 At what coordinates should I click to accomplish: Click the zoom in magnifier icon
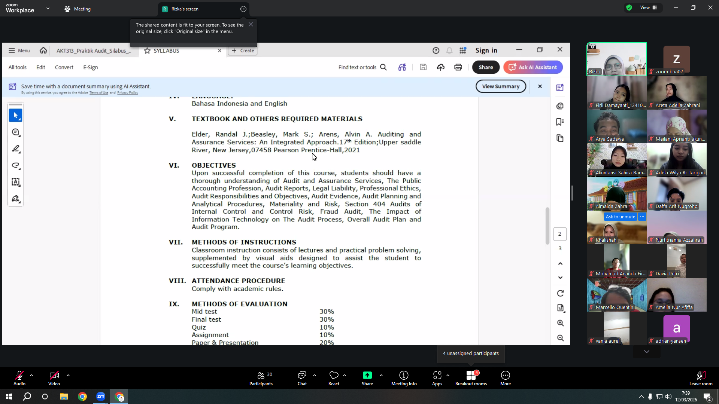click(560, 323)
